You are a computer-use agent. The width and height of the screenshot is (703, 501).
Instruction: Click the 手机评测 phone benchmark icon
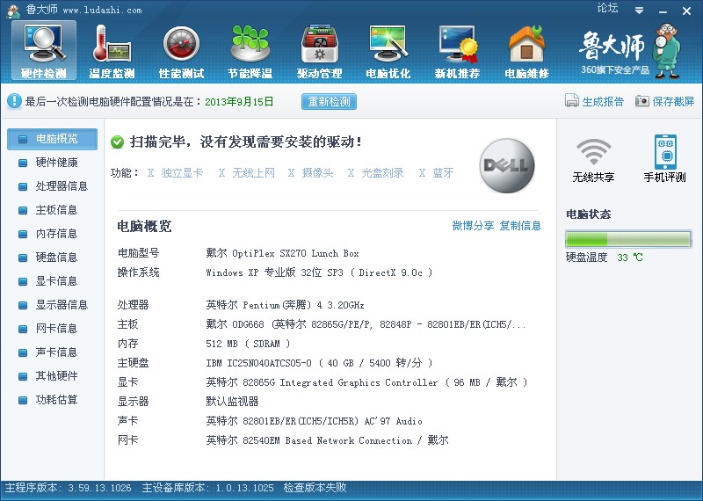click(665, 159)
